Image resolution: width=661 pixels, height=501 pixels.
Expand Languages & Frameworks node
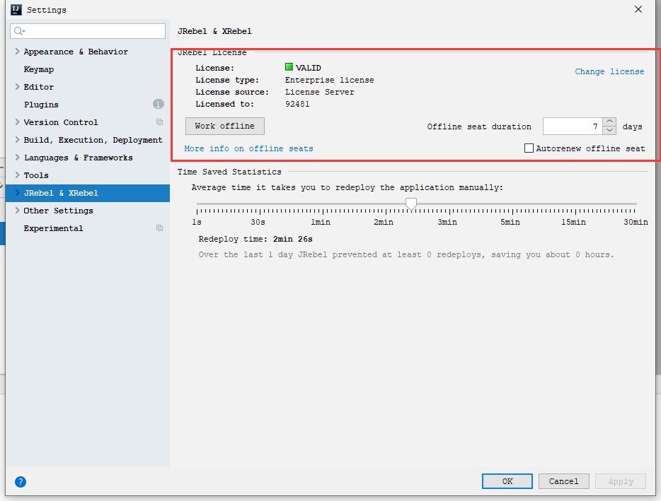(17, 158)
